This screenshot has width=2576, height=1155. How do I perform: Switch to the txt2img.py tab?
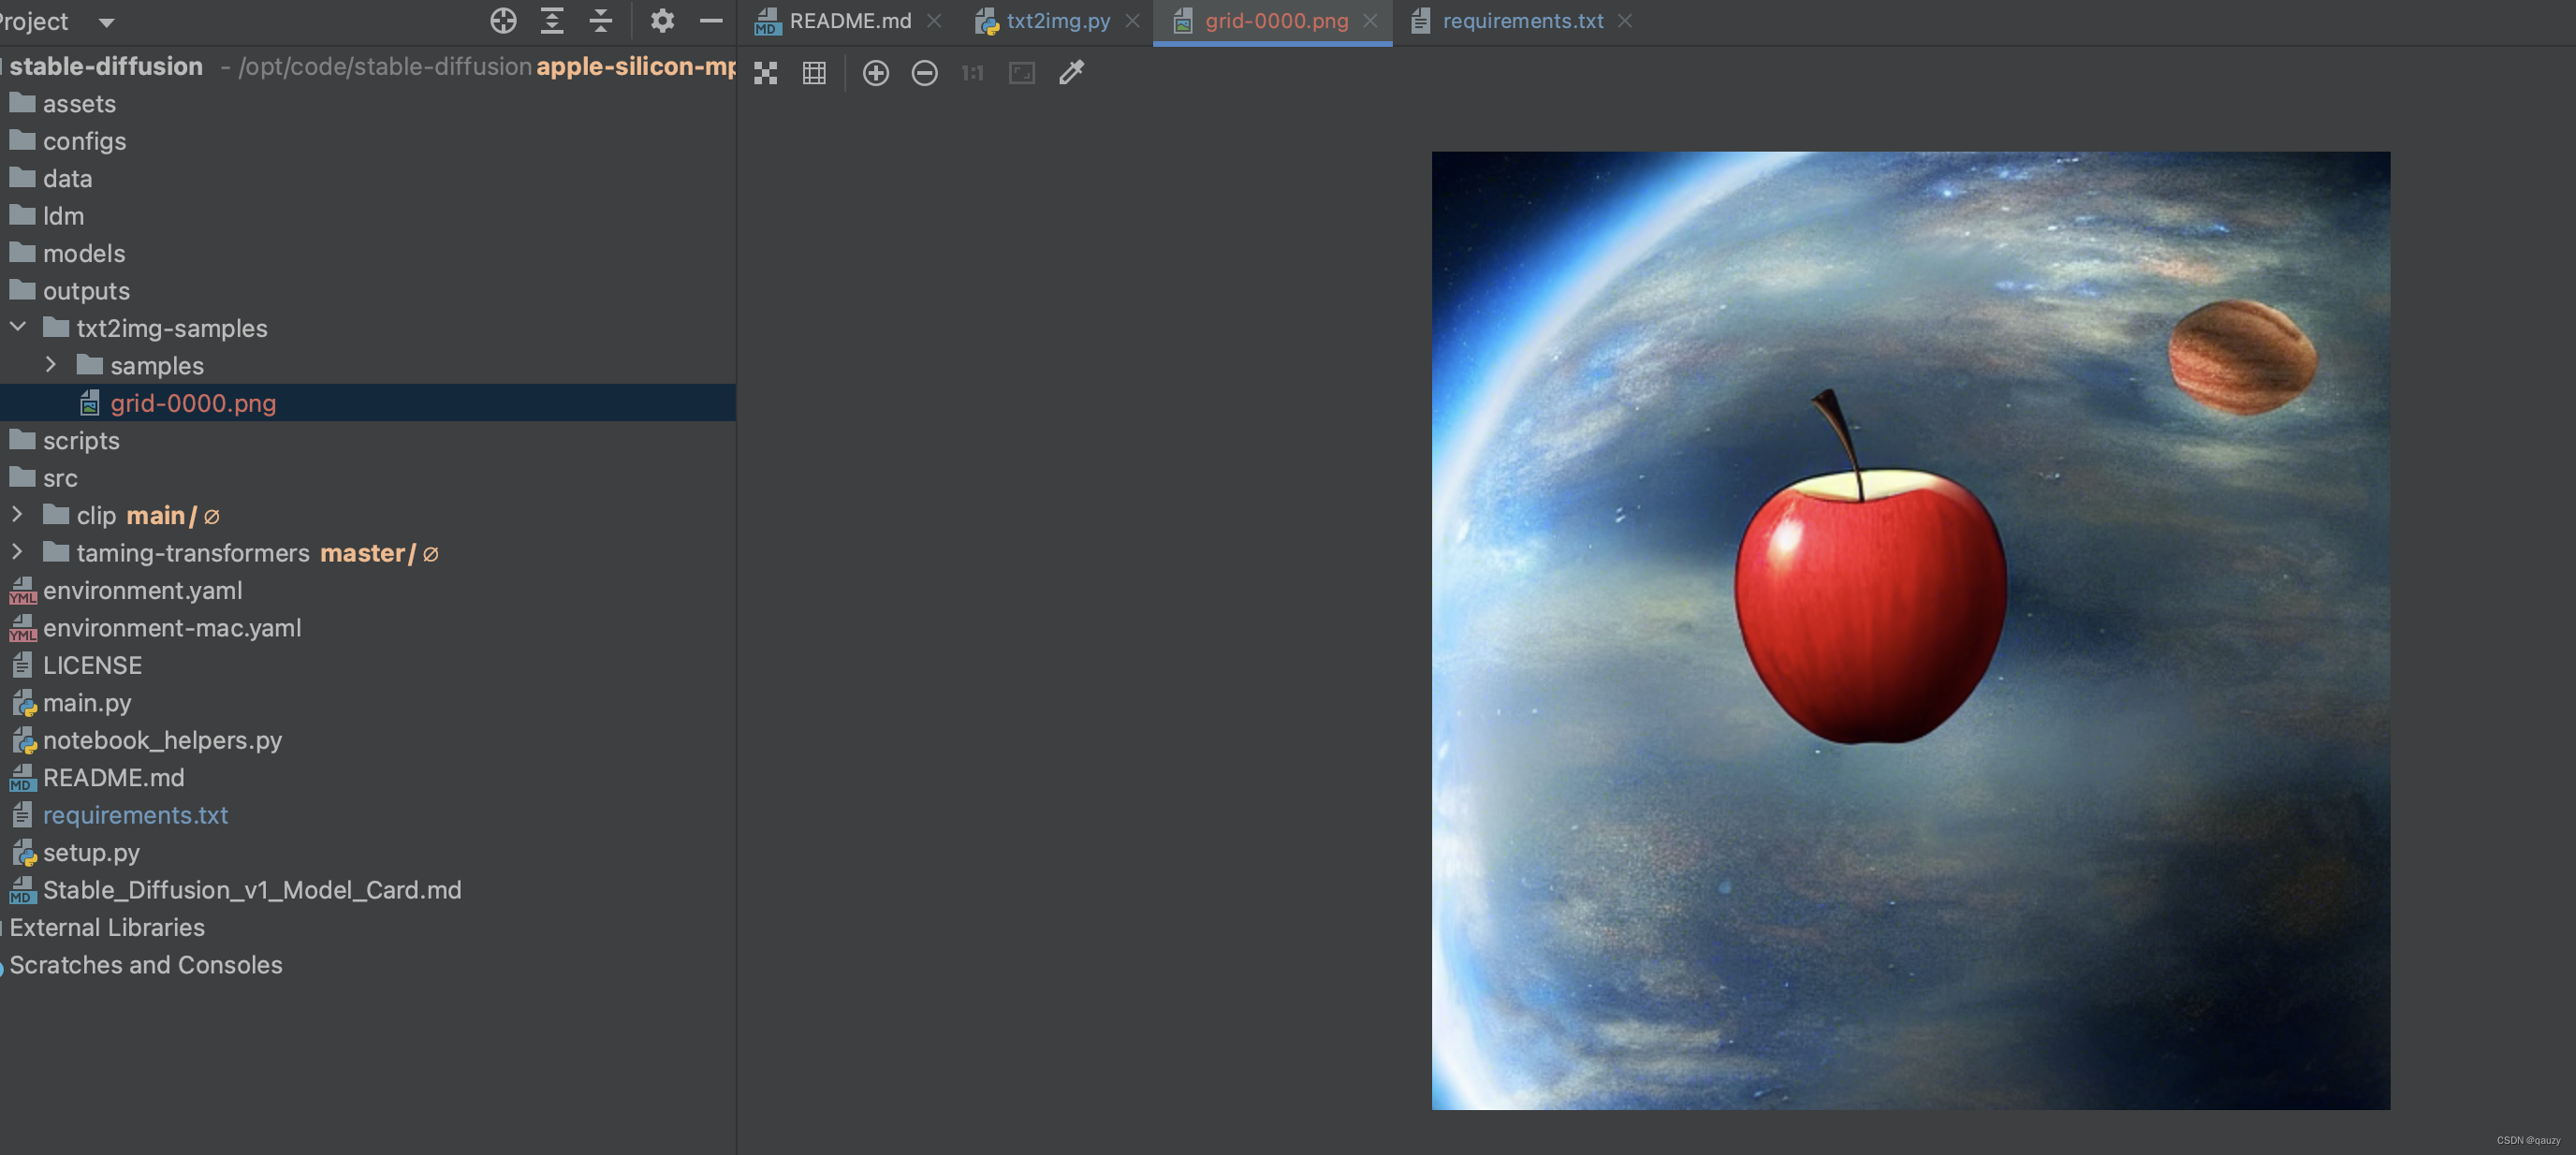tap(1057, 21)
